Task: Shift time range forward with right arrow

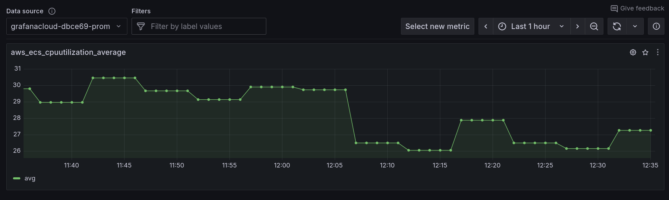Action: point(577,27)
